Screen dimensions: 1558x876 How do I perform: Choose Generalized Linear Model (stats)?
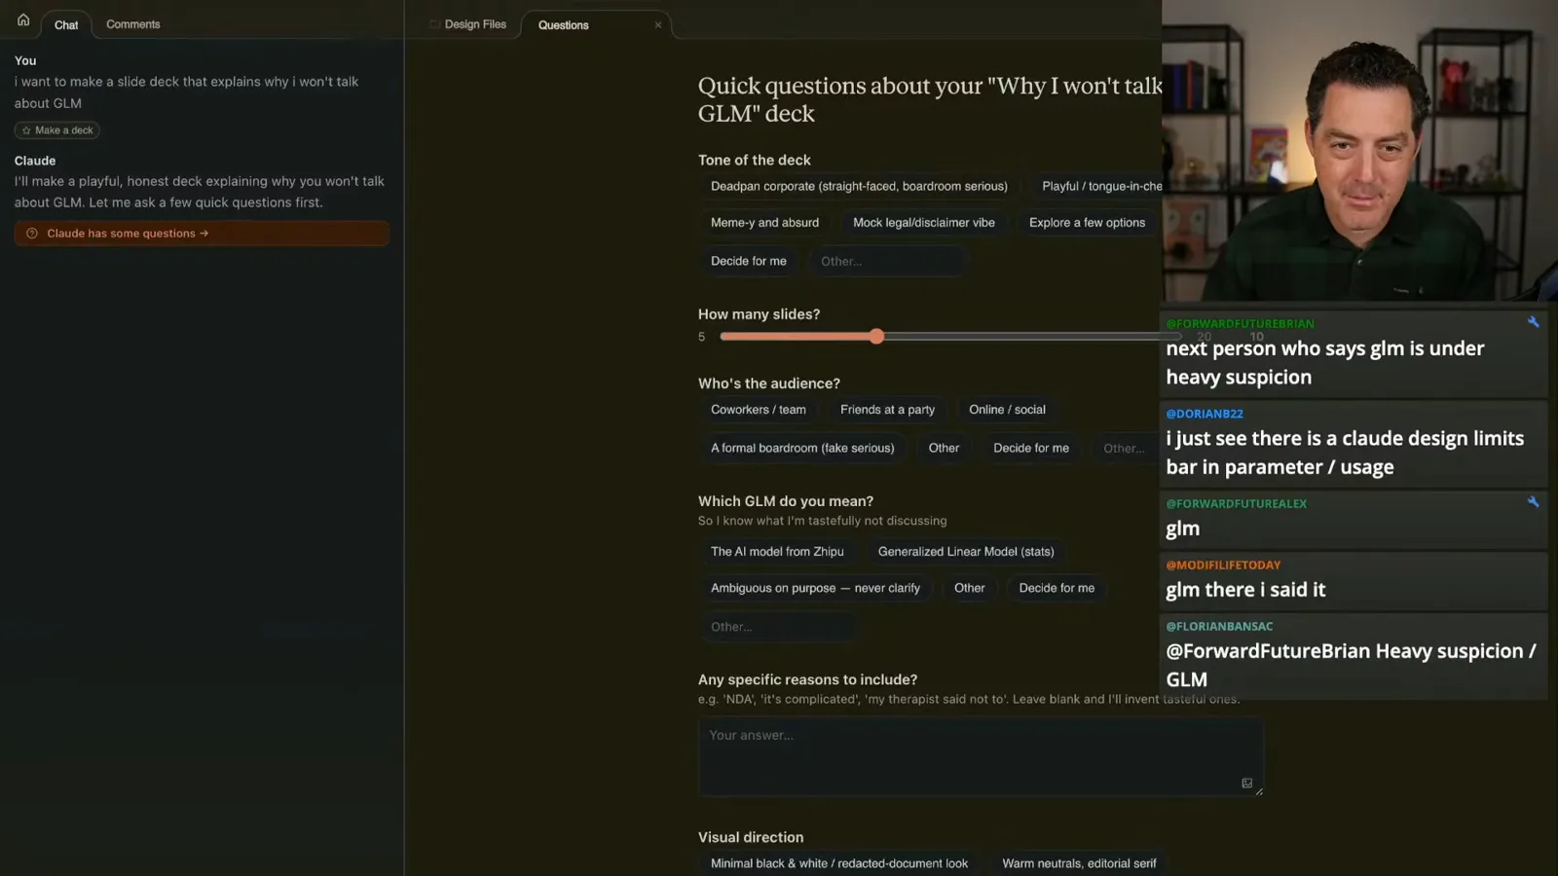point(966,552)
